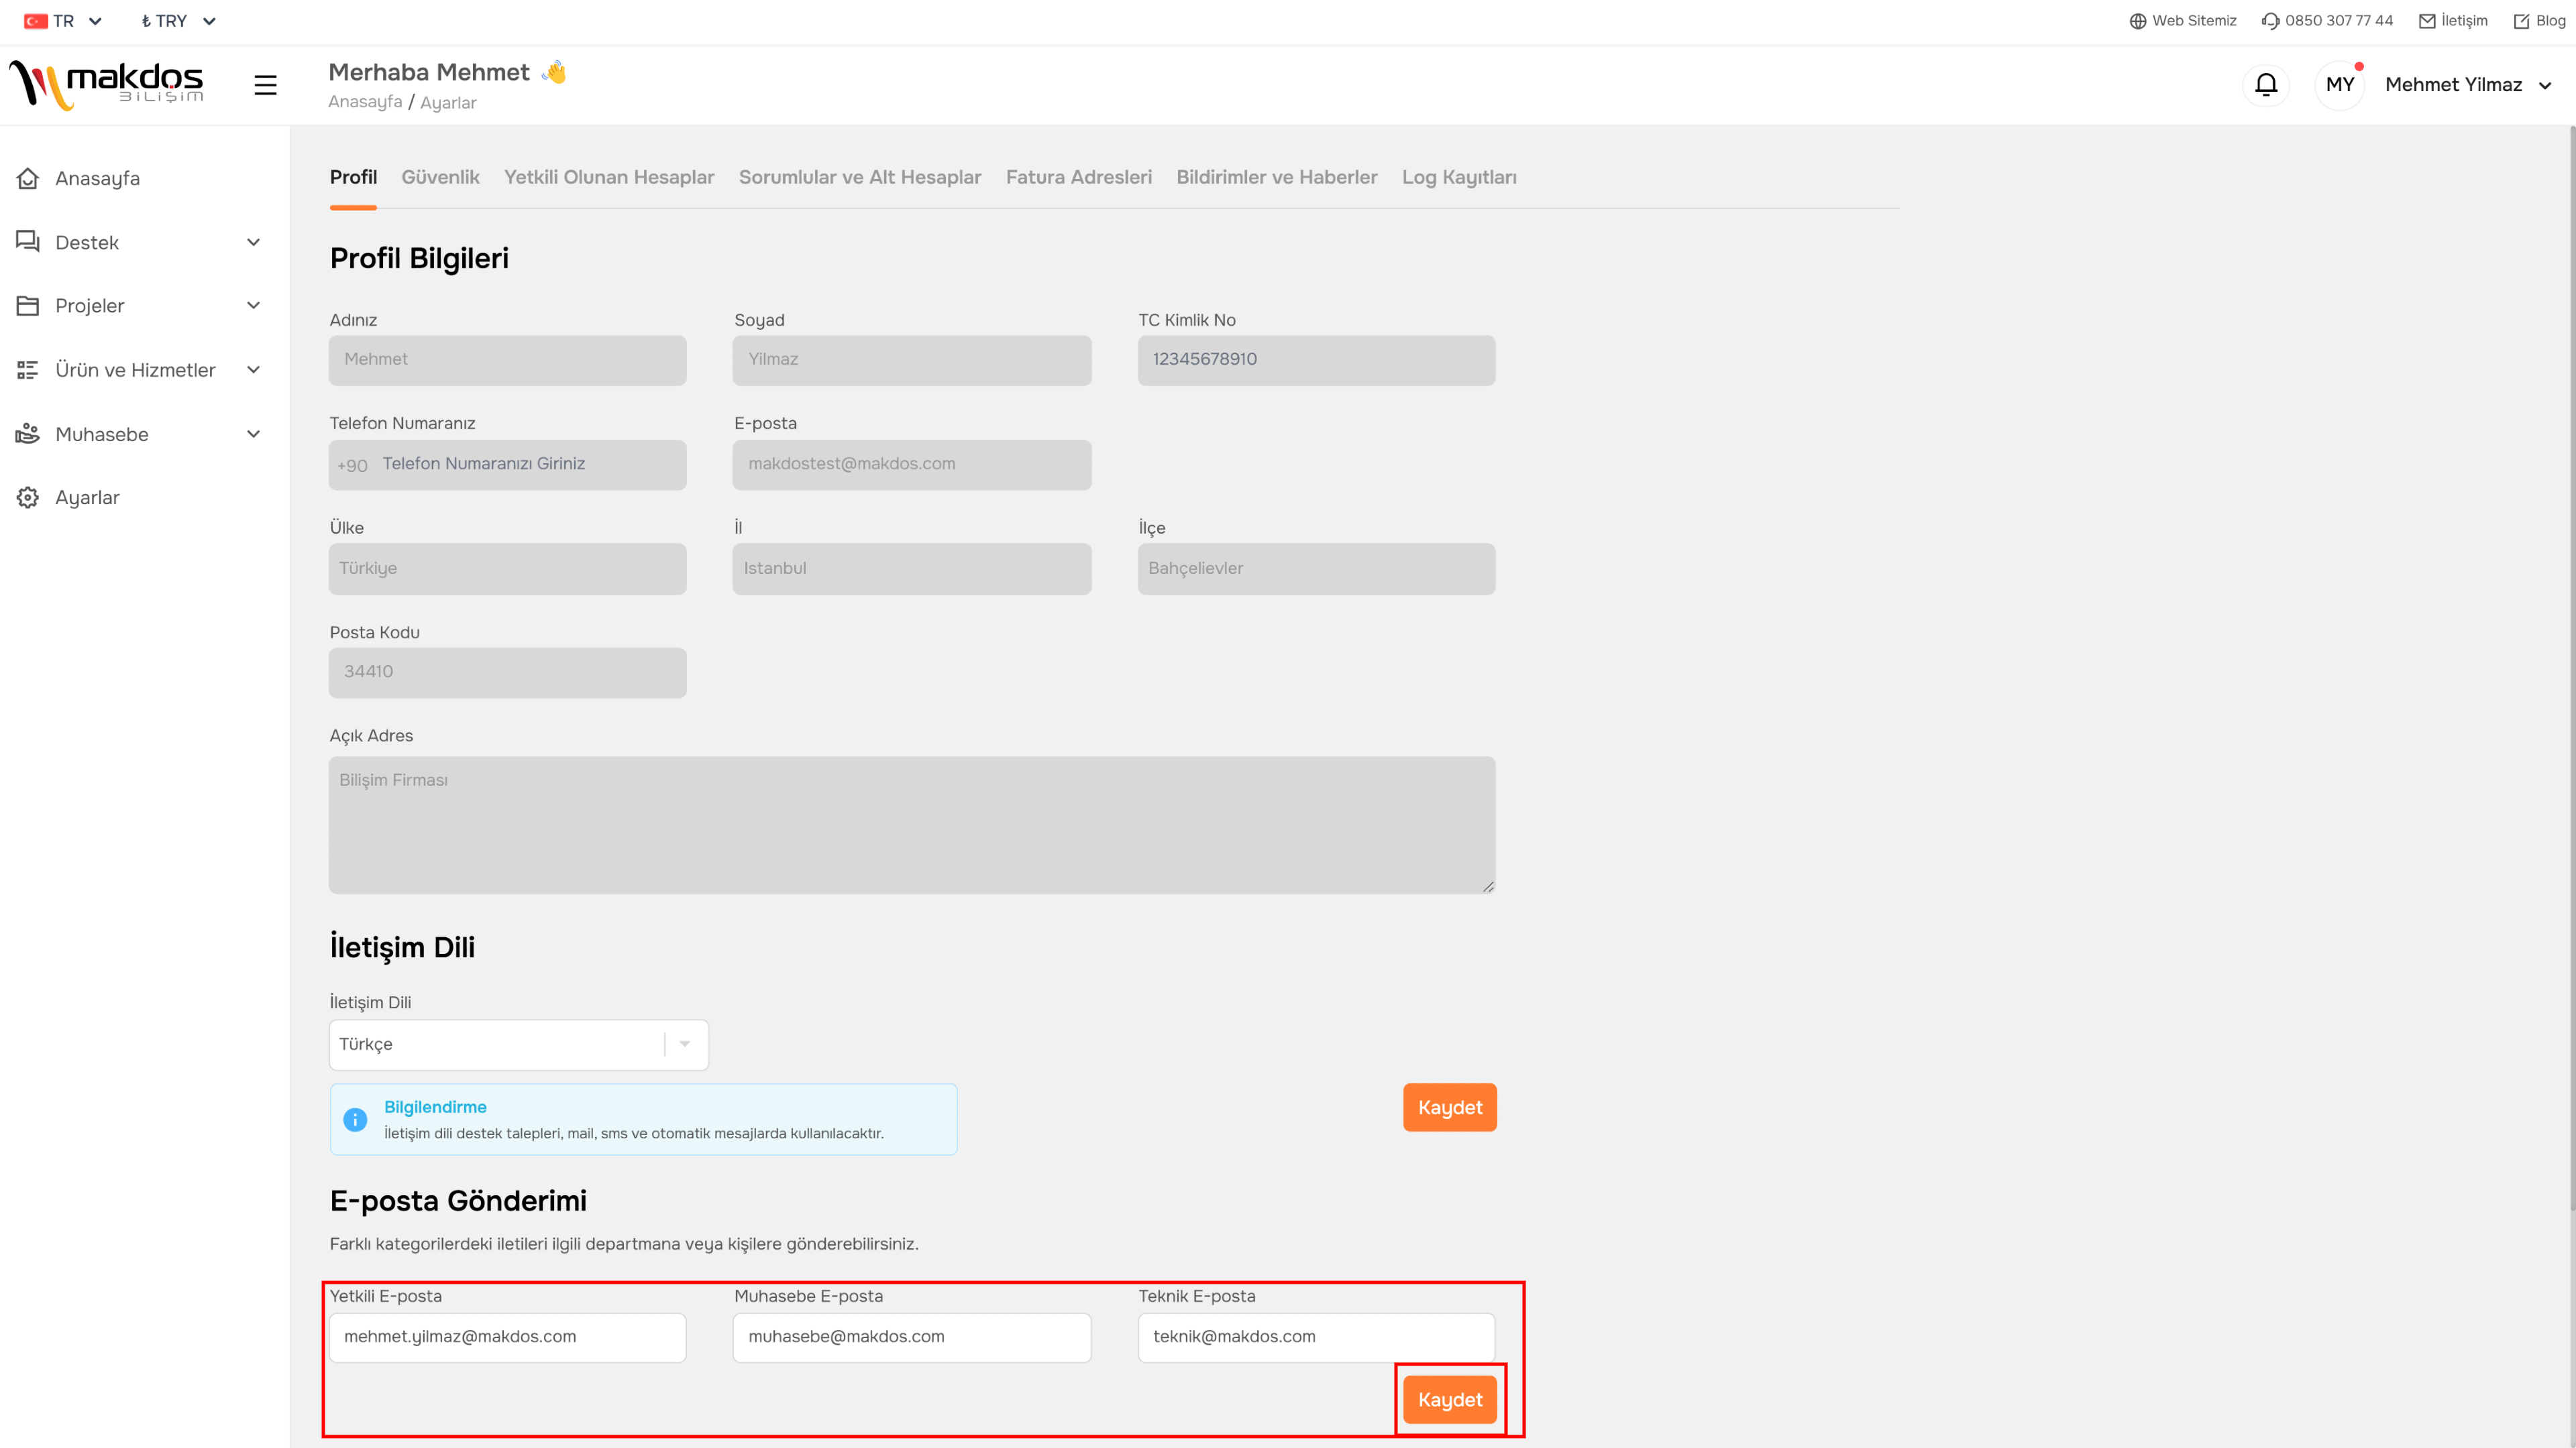Click the İl field Istanbul

coord(912,568)
